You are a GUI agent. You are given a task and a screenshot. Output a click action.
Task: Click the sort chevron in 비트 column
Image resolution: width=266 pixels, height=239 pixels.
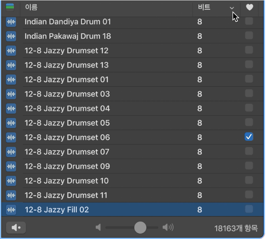coord(232,8)
